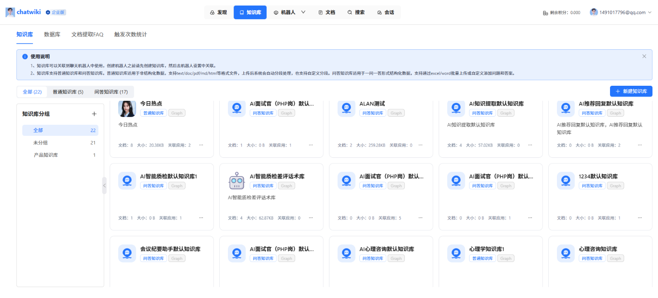Click the 今日热点 avatar thumbnail
The height and width of the screenshot is (298, 658).
coord(127,108)
